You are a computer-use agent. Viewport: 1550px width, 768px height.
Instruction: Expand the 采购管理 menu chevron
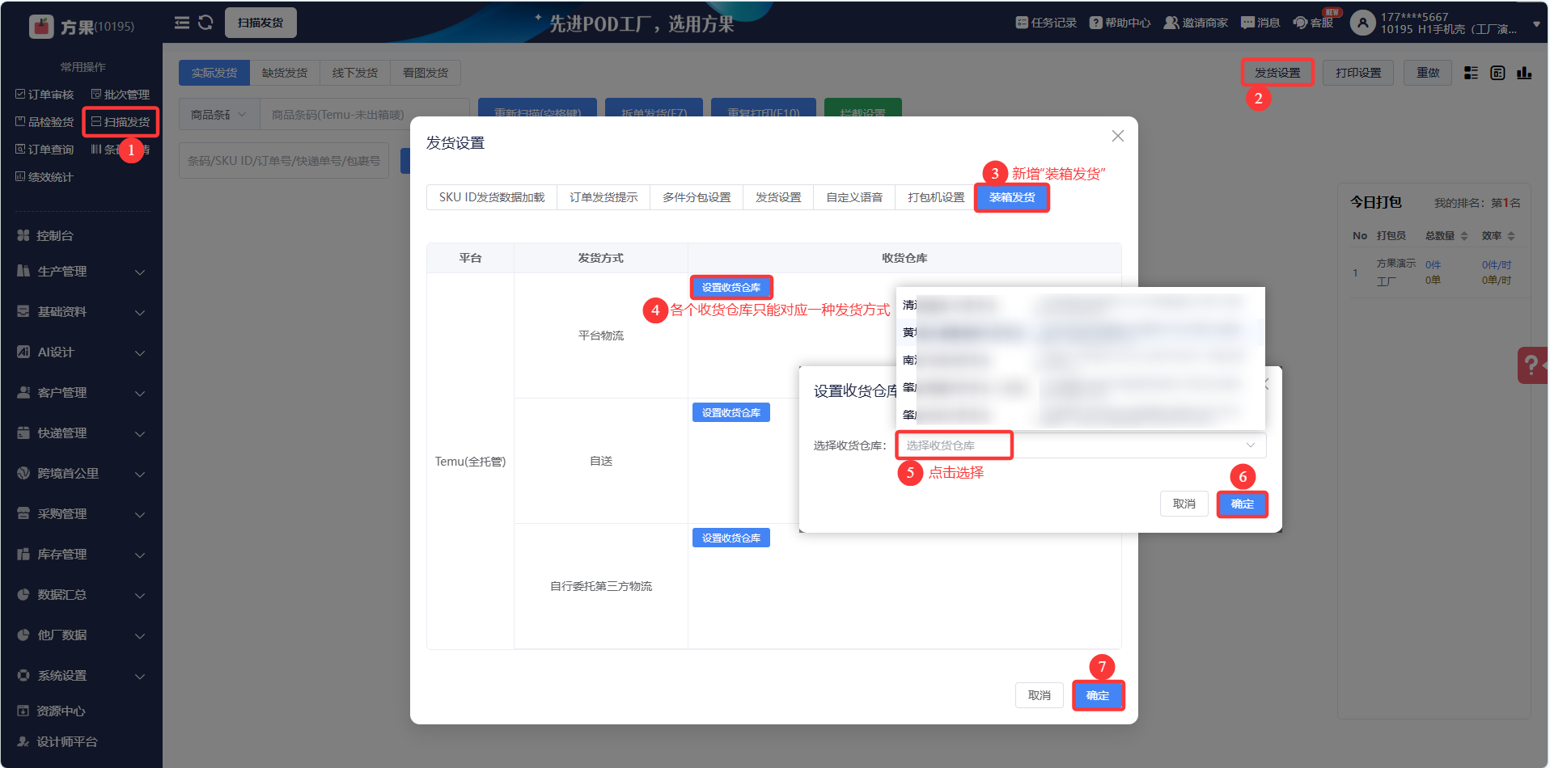point(140,515)
